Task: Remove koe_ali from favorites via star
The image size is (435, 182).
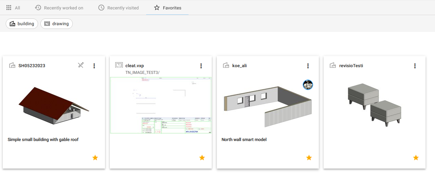Action: pyautogui.click(x=309, y=157)
